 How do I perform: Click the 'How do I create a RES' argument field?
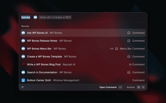tap(56, 17)
